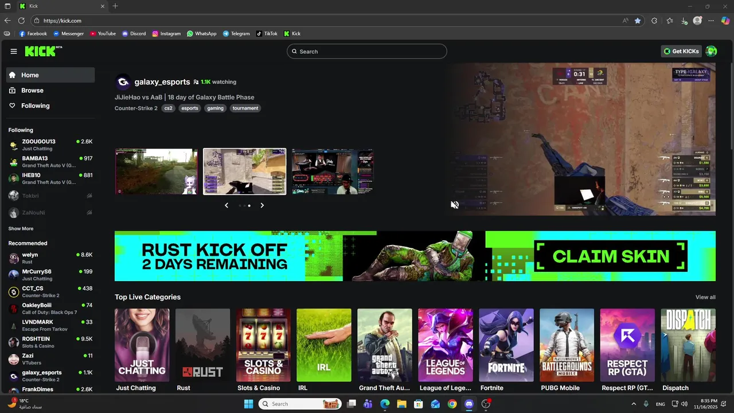The width and height of the screenshot is (734, 413).
Task: Open Telegram bookmark
Action: tap(236, 34)
